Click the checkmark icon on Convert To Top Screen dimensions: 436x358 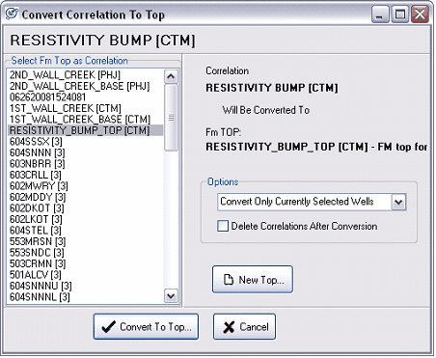point(108,327)
